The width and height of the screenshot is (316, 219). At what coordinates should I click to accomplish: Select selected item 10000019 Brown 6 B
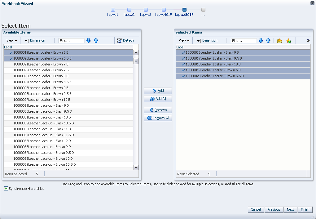pos(243,70)
